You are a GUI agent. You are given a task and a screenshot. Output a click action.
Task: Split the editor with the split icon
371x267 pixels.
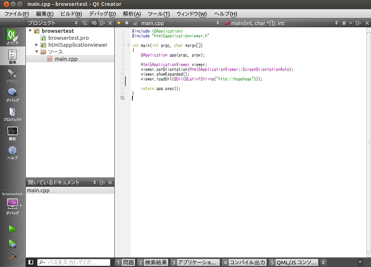357,23
